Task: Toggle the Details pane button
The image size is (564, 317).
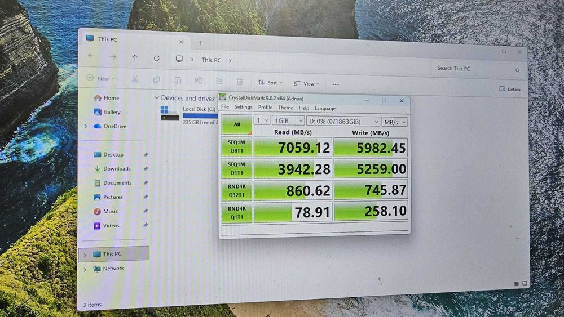Action: [x=510, y=89]
